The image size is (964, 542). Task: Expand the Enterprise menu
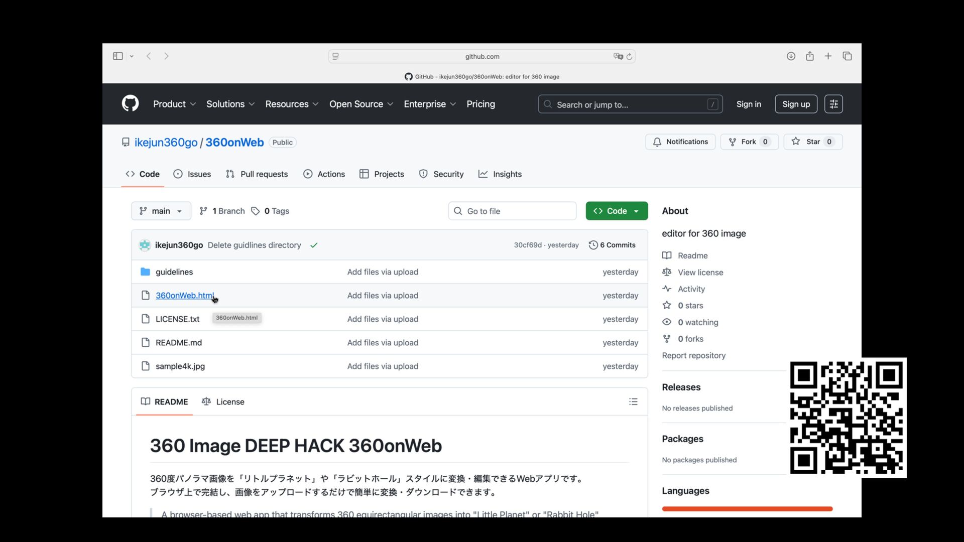[430, 104]
